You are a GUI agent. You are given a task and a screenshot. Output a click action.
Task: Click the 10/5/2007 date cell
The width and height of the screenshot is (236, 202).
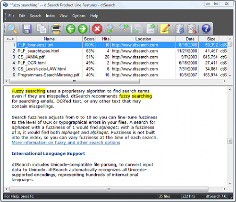[188, 75]
